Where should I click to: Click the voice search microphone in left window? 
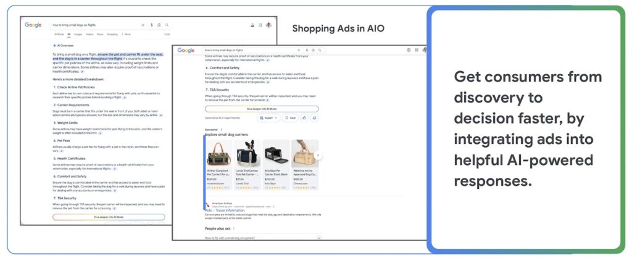click(x=152, y=25)
